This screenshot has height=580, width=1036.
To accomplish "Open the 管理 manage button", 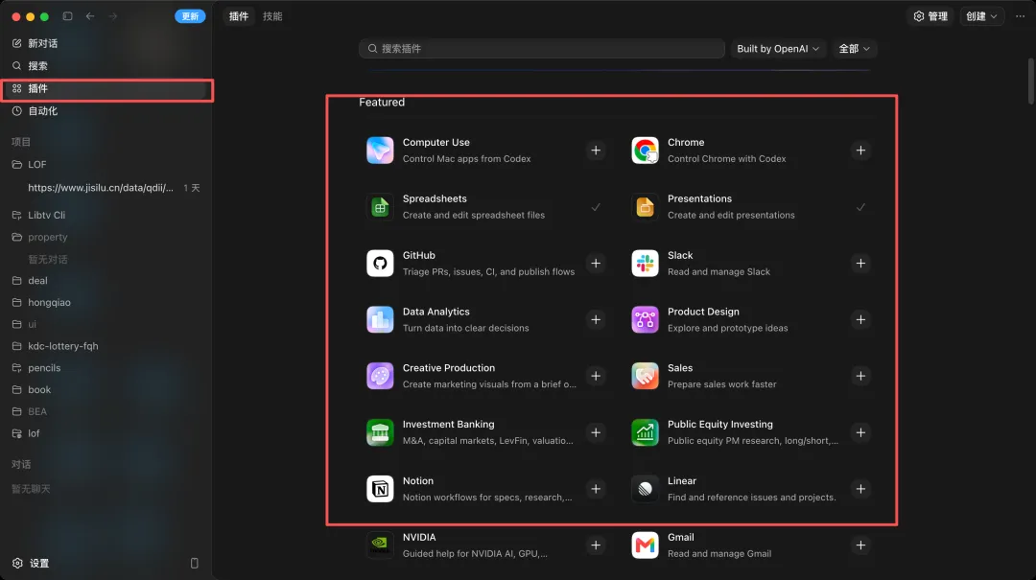I will [930, 16].
